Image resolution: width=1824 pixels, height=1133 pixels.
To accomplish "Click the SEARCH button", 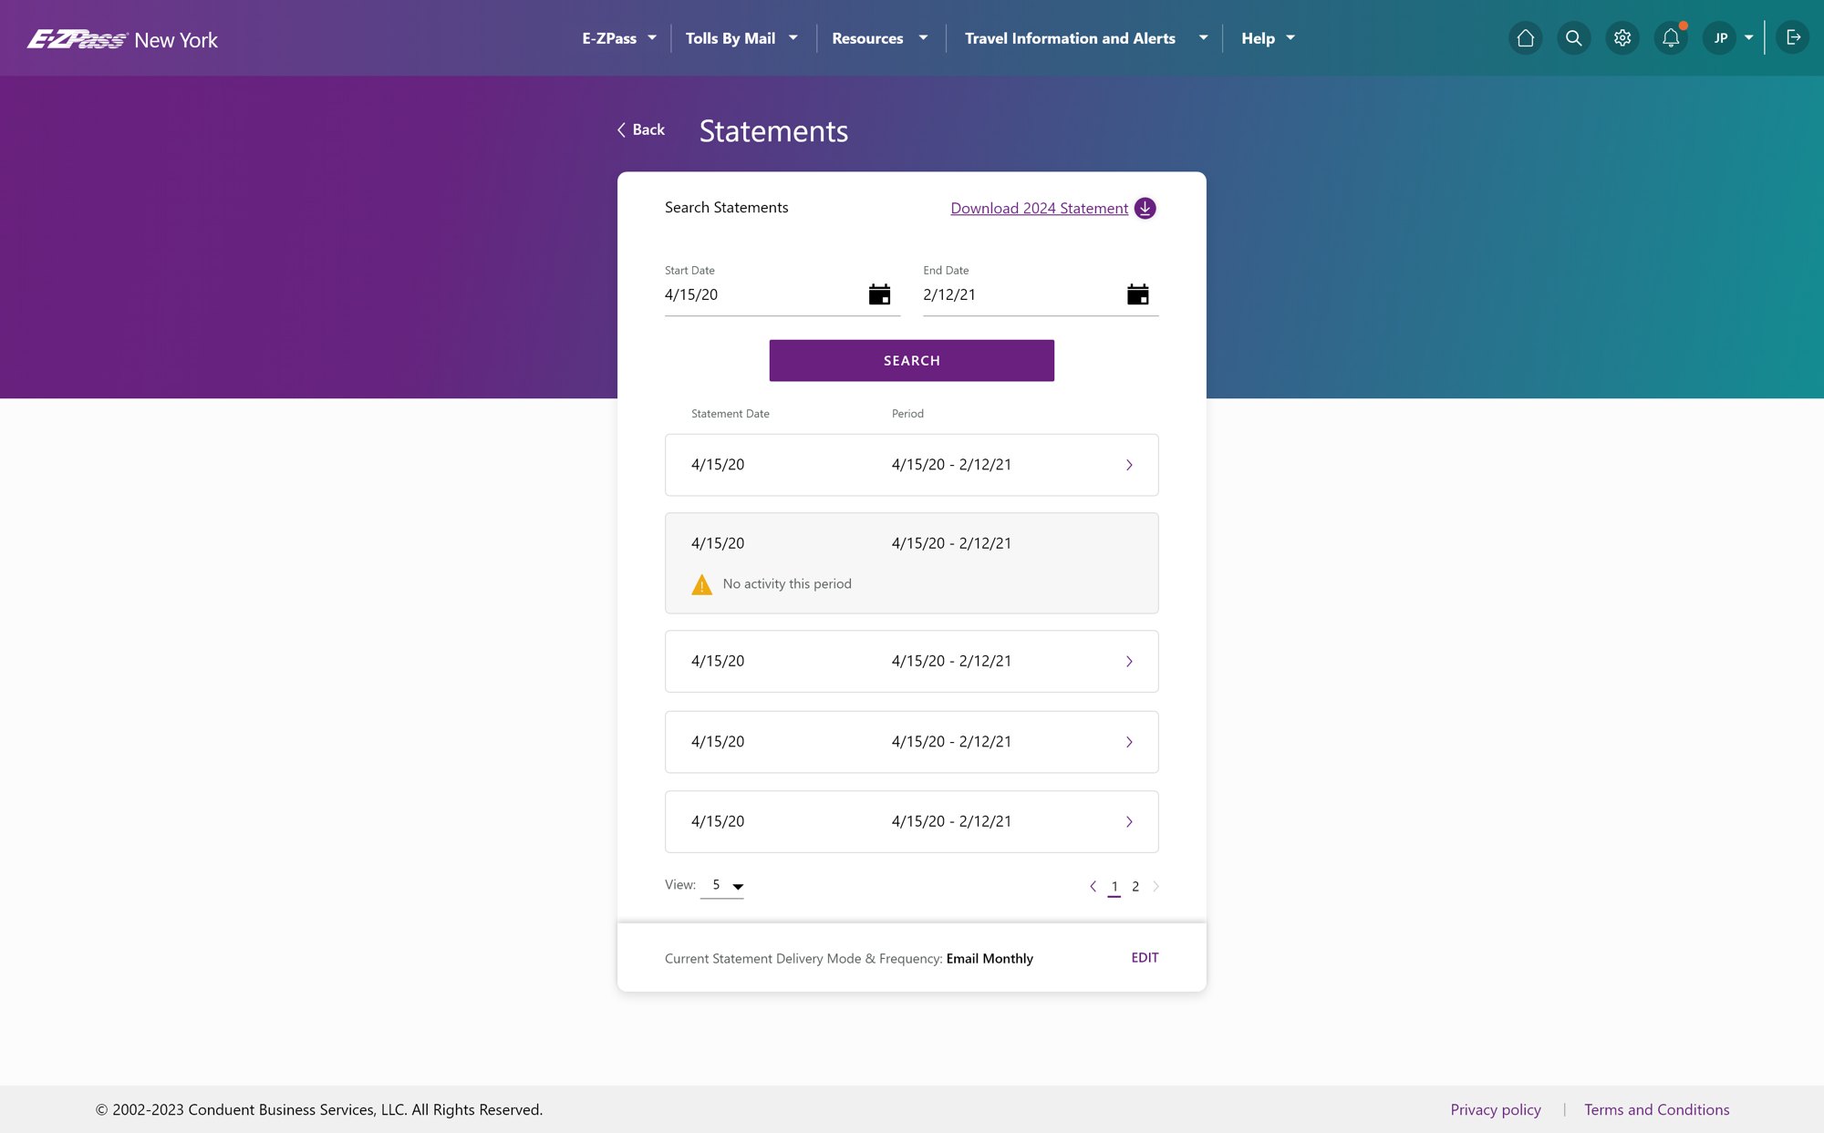I will pyautogui.click(x=911, y=360).
